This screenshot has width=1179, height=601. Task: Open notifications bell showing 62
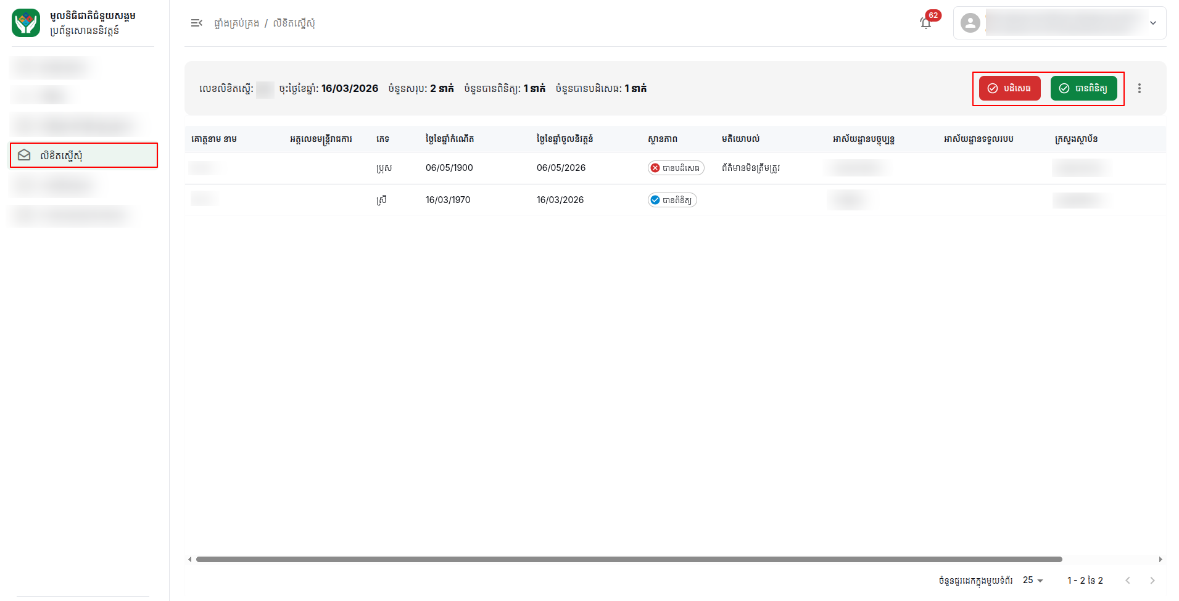click(926, 23)
